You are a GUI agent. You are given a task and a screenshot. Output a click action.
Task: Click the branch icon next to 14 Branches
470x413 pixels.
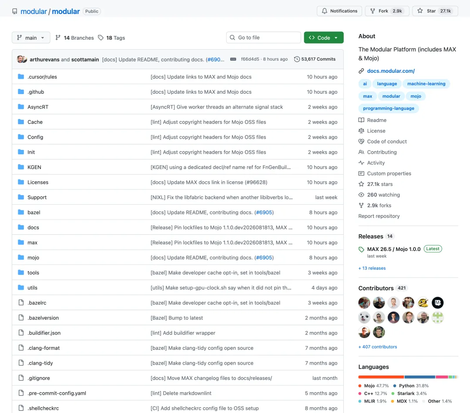pyautogui.click(x=58, y=37)
